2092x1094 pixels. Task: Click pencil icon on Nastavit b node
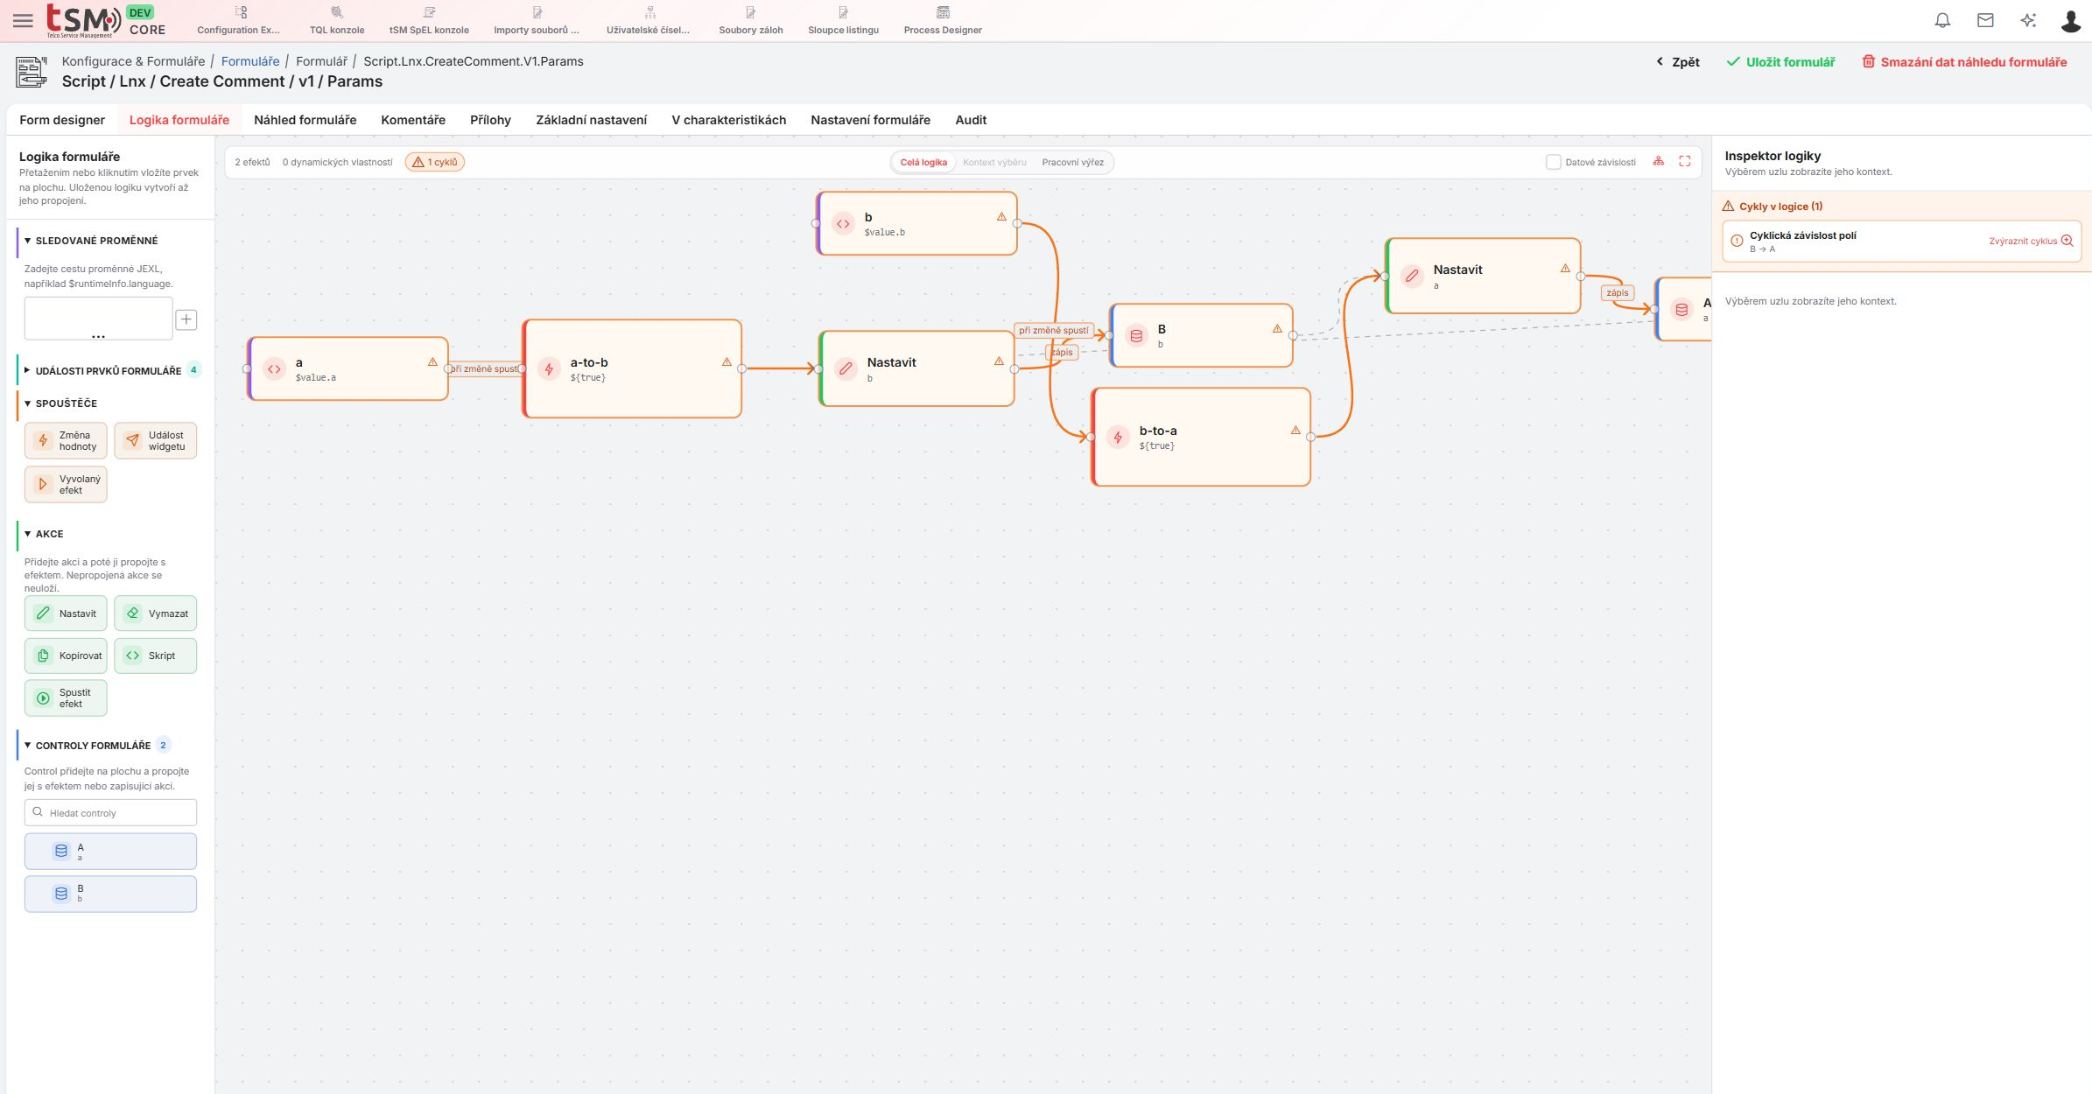pyautogui.click(x=846, y=368)
